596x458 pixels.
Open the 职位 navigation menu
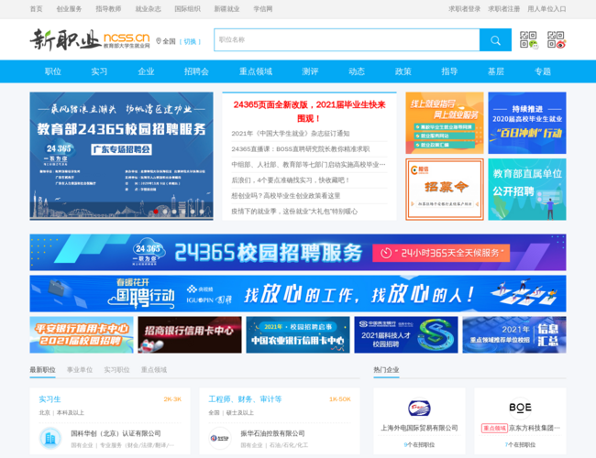point(53,71)
